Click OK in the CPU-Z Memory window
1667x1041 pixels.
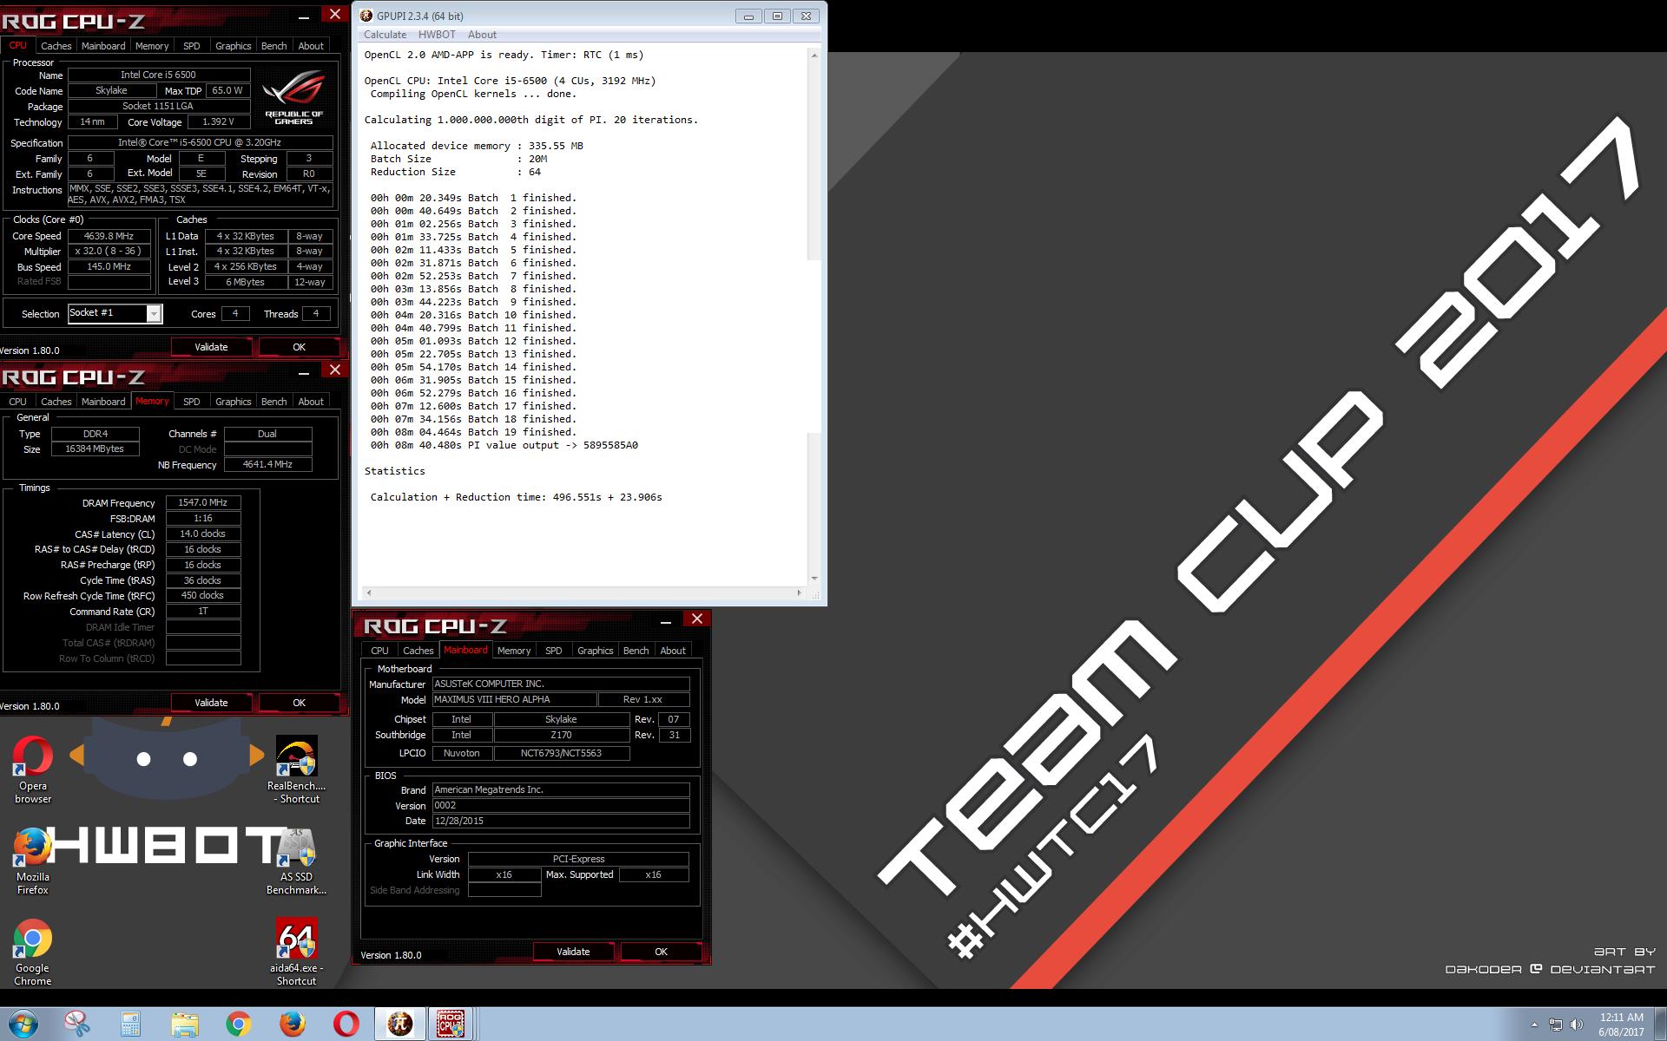[299, 703]
